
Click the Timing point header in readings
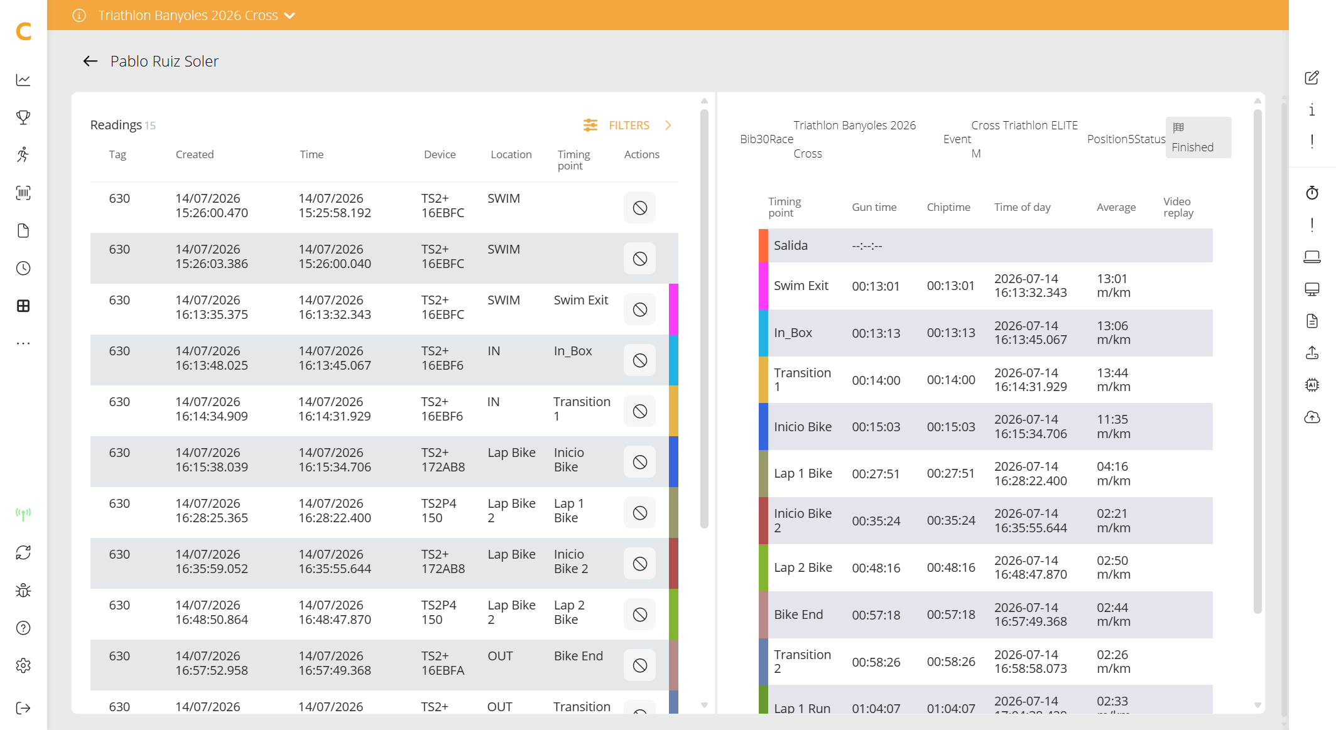(574, 160)
